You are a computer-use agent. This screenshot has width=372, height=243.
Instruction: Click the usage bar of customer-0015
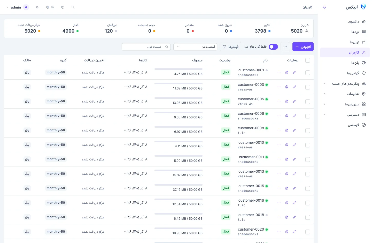[179, 185]
